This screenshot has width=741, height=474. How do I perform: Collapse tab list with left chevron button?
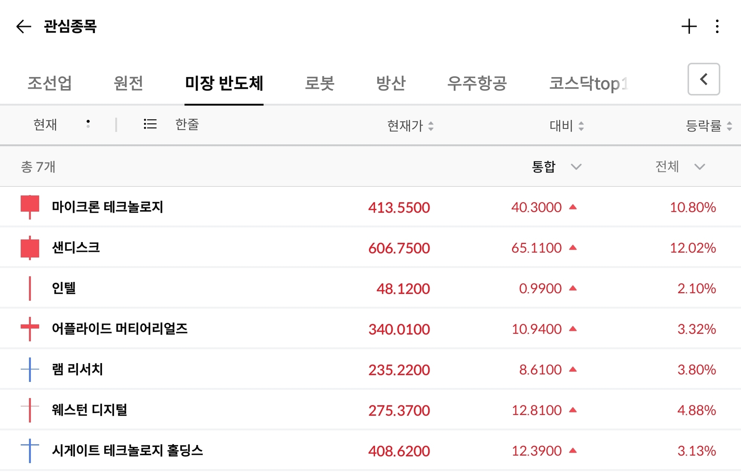tap(703, 79)
